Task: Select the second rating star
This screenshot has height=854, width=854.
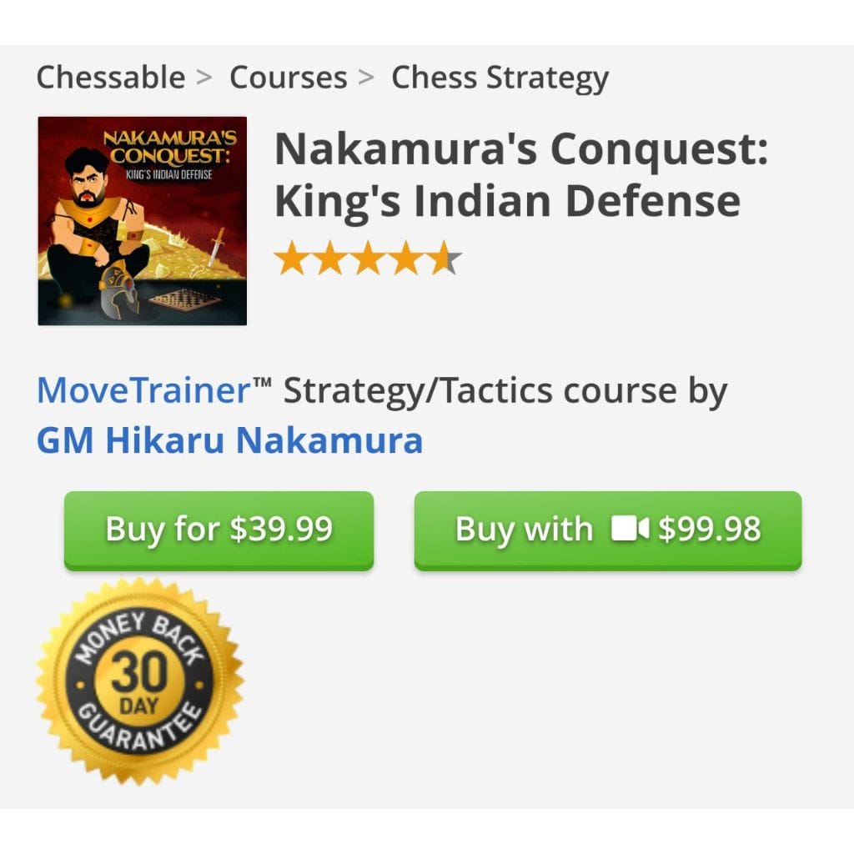Action: pos(329,259)
